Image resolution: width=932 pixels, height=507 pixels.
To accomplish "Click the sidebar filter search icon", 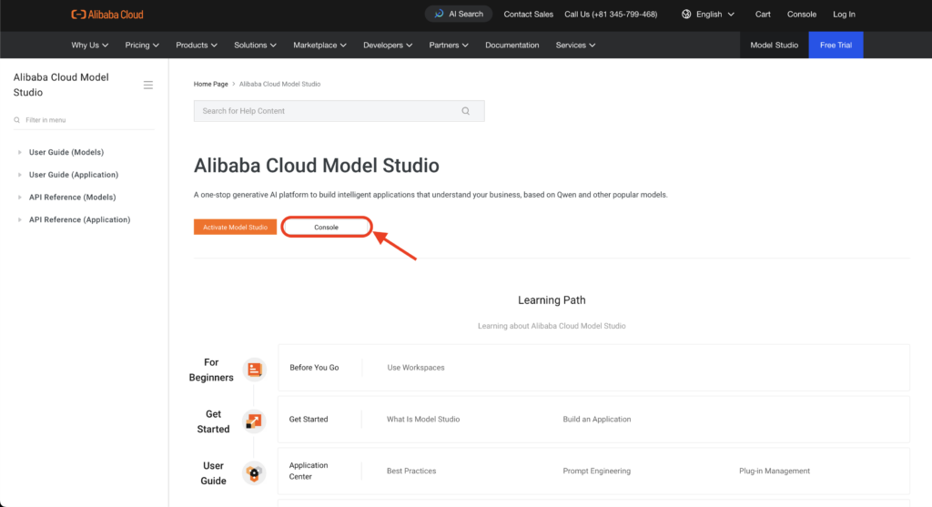I will (16, 120).
